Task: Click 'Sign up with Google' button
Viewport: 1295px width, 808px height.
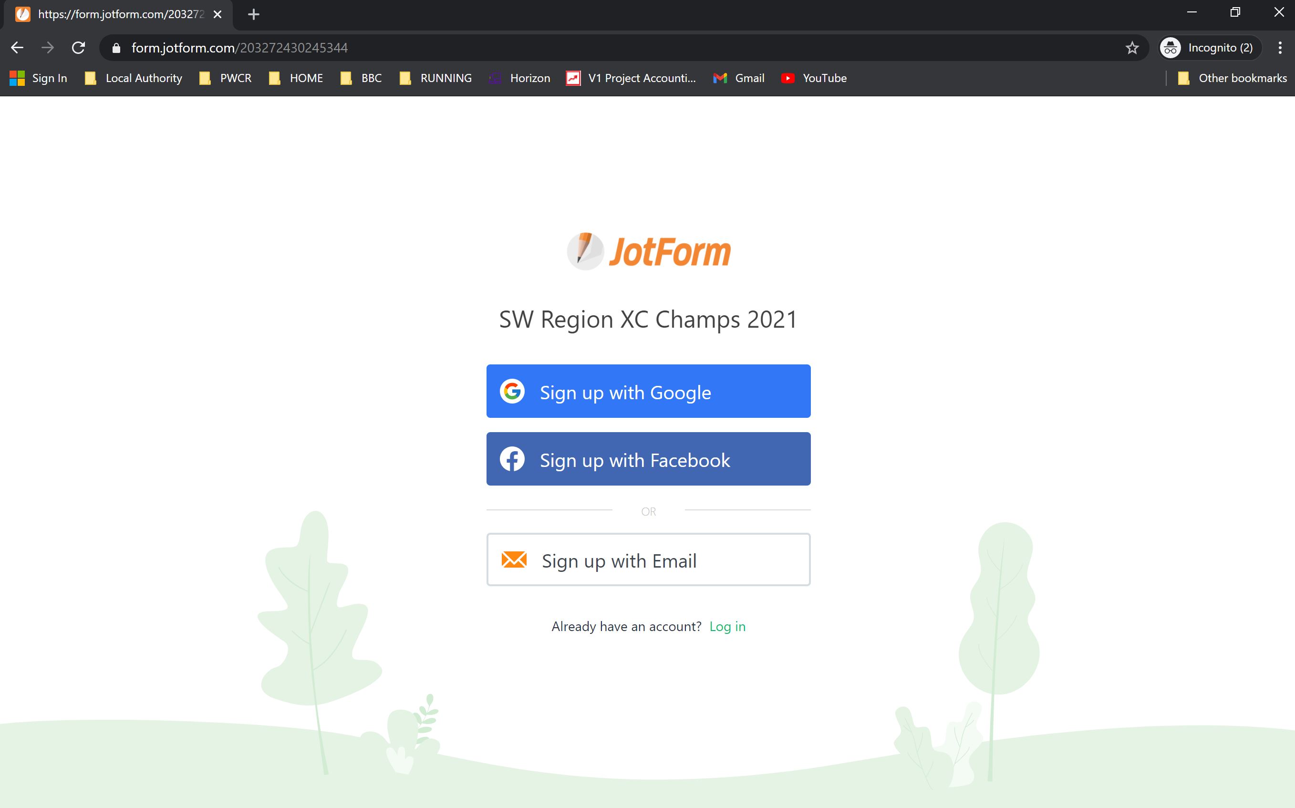Action: point(648,391)
